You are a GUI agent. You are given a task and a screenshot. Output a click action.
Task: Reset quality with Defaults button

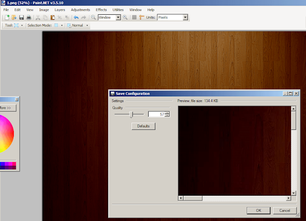point(143,126)
